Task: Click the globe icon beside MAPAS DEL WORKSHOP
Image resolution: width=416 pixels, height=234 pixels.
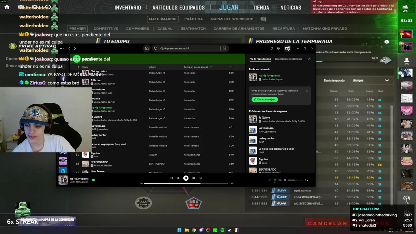Action: click(263, 19)
